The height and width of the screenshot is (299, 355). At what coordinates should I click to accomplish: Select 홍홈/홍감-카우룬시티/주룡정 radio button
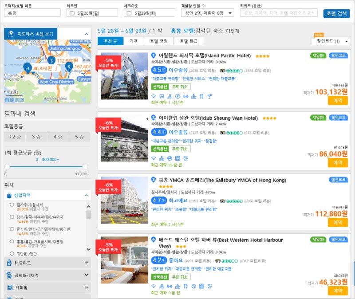[x=12, y=241]
